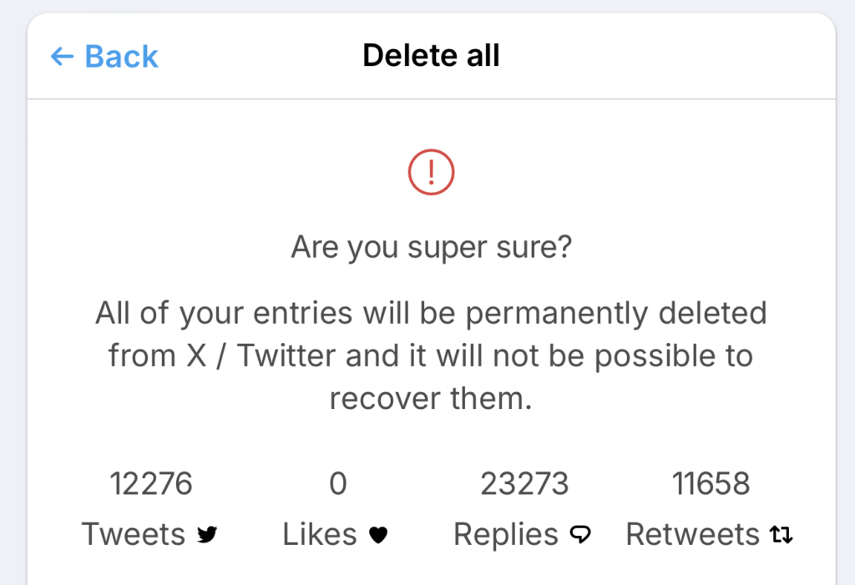The image size is (855, 585).
Task: Click the 12276 tweets count
Action: pyautogui.click(x=151, y=483)
